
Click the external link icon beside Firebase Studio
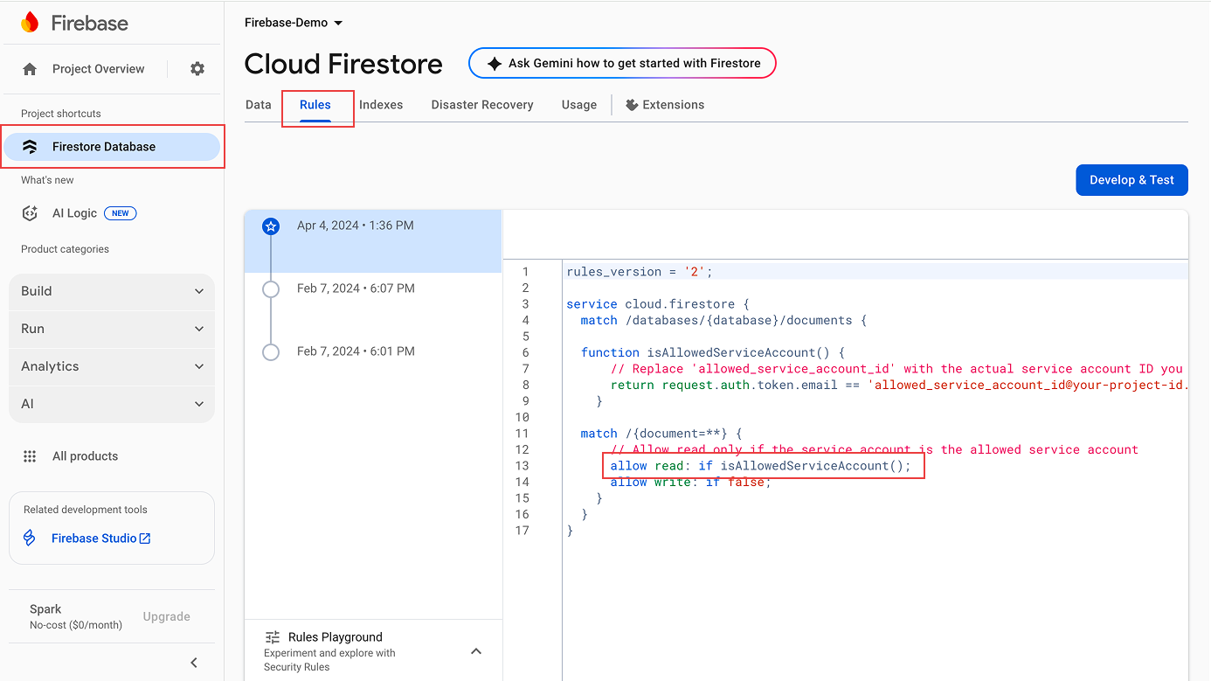[145, 539]
